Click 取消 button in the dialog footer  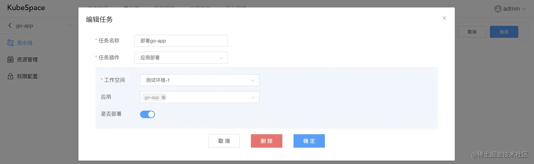224,141
